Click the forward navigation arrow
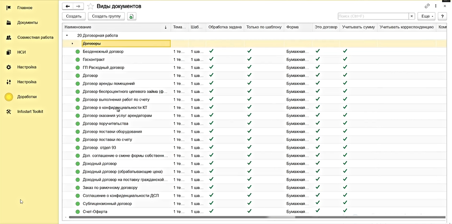The height and width of the screenshot is (224, 452). [x=78, y=6]
